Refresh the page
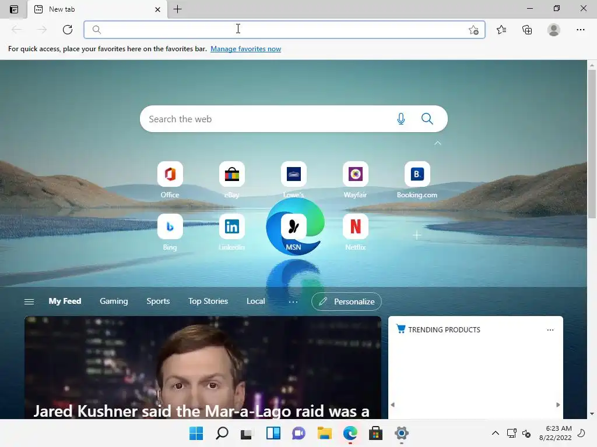 (68, 30)
